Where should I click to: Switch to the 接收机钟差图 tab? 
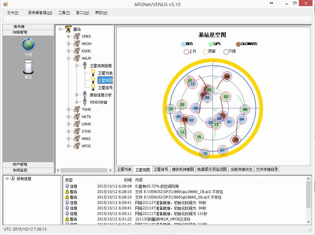click(x=183, y=169)
